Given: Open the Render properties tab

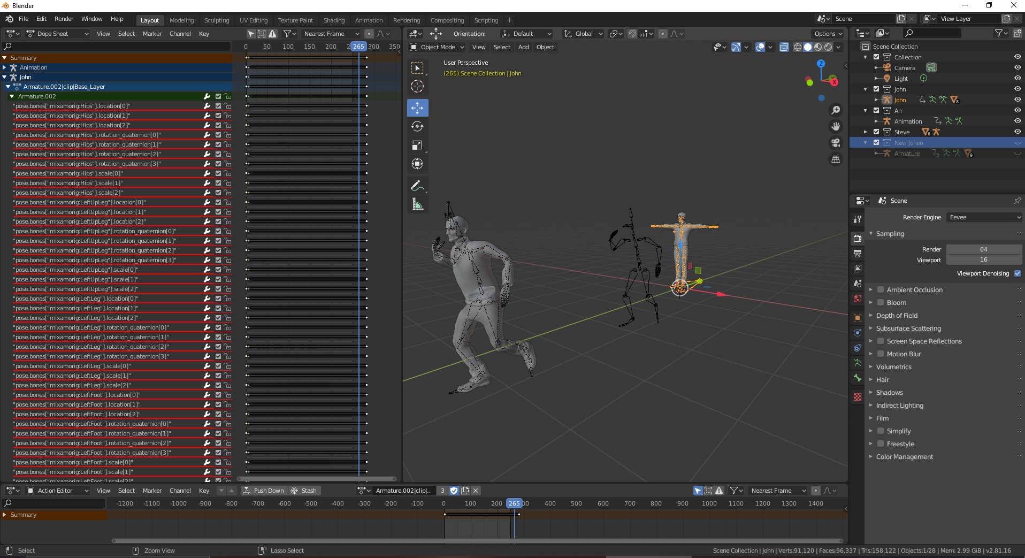Looking at the screenshot, I should 858,238.
